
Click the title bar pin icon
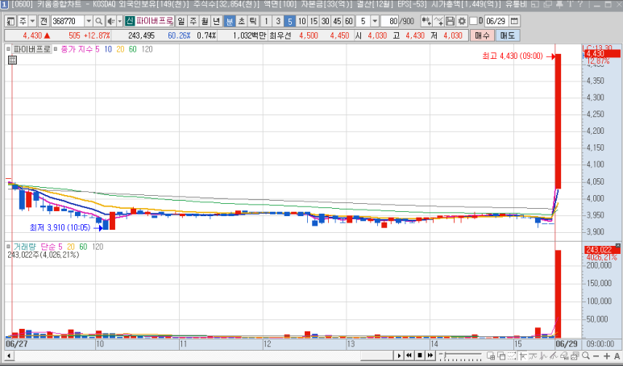pyautogui.click(x=559, y=4)
